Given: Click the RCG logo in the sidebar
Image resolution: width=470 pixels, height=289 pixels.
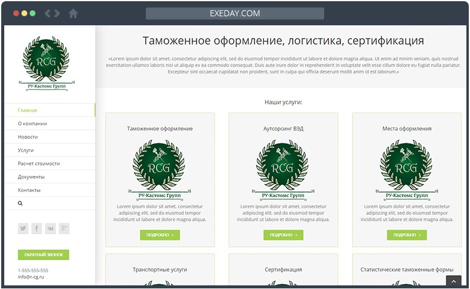Looking at the screenshot, I should point(46,63).
